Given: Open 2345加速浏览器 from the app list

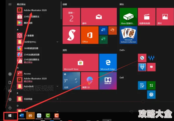Looking at the screenshot, I should pos(28,55).
